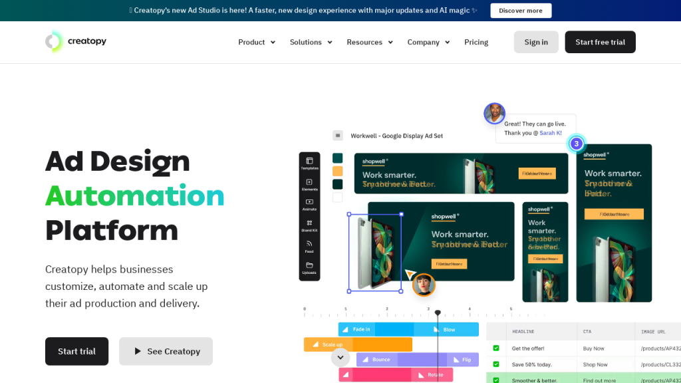Image resolution: width=681 pixels, height=383 pixels.
Task: Select the dark green color swatch
Action: [337, 184]
